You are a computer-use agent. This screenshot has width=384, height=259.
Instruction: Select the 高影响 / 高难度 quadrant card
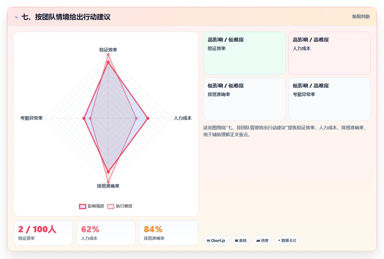tap(329, 53)
